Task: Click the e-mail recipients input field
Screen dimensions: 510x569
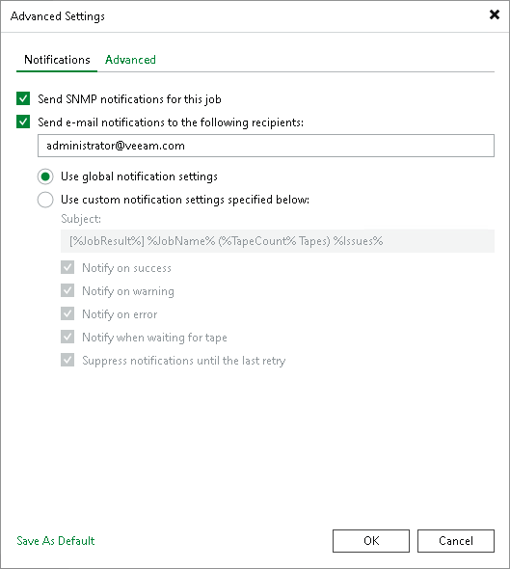Action: pos(266,146)
